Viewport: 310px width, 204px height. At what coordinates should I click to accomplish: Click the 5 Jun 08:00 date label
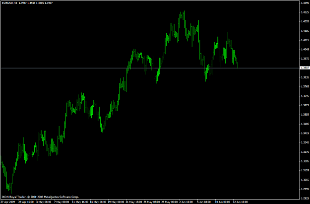[204, 202]
